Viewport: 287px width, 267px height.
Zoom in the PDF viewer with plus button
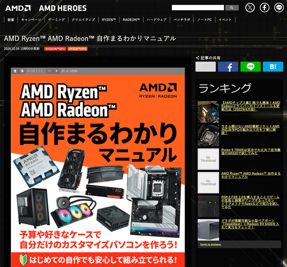click(x=56, y=71)
